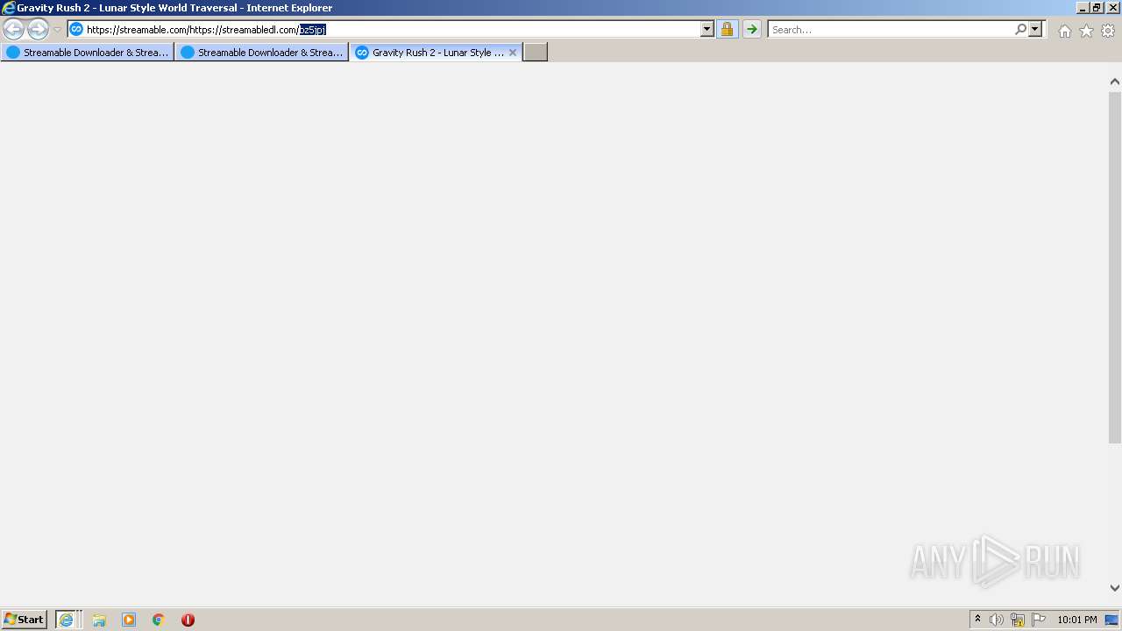Screen dimensions: 1122x631
Task: Open the recent pages dropdown arrow
Action: point(57,30)
